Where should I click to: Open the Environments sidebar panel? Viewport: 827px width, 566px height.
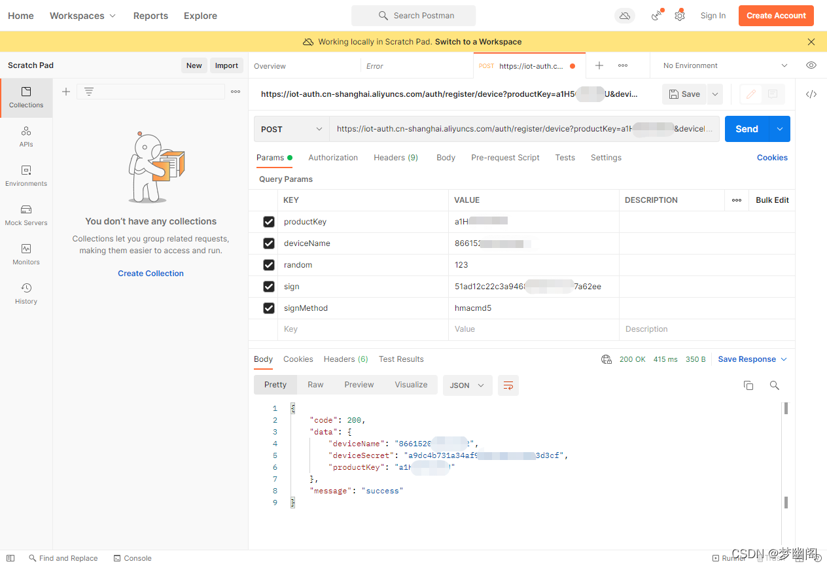(x=26, y=176)
